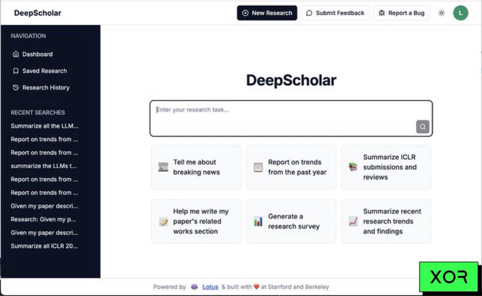Click the newspaper icon on breaking news card

(163, 167)
